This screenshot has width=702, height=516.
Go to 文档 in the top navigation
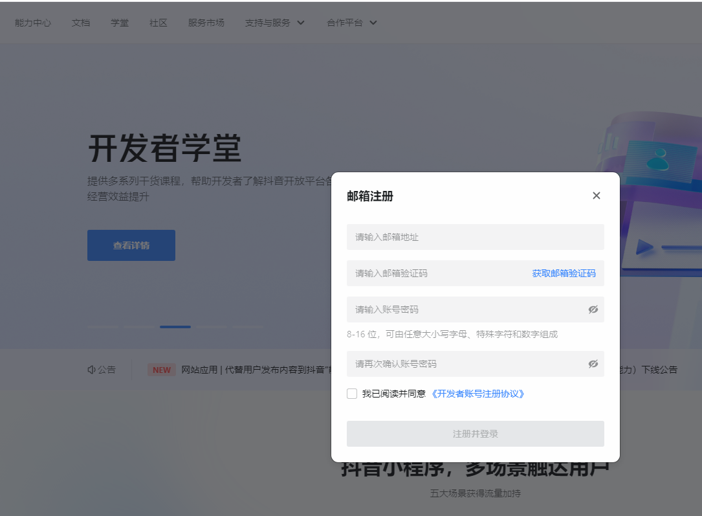point(81,23)
